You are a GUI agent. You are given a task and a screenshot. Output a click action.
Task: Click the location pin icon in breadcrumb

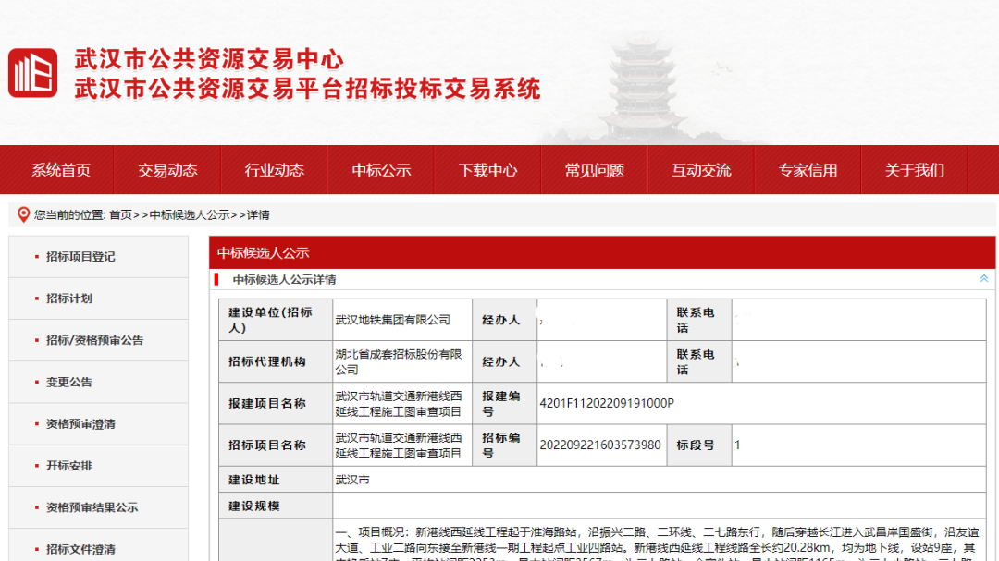point(24,214)
